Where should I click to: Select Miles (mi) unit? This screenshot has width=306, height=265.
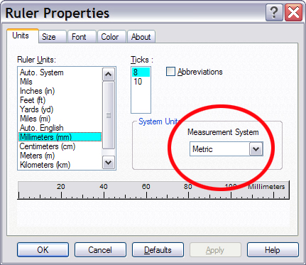pos(60,119)
